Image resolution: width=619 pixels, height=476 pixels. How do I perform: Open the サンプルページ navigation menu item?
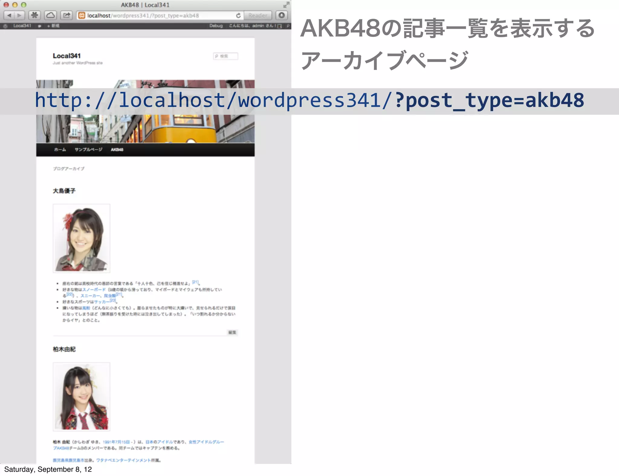[88, 150]
